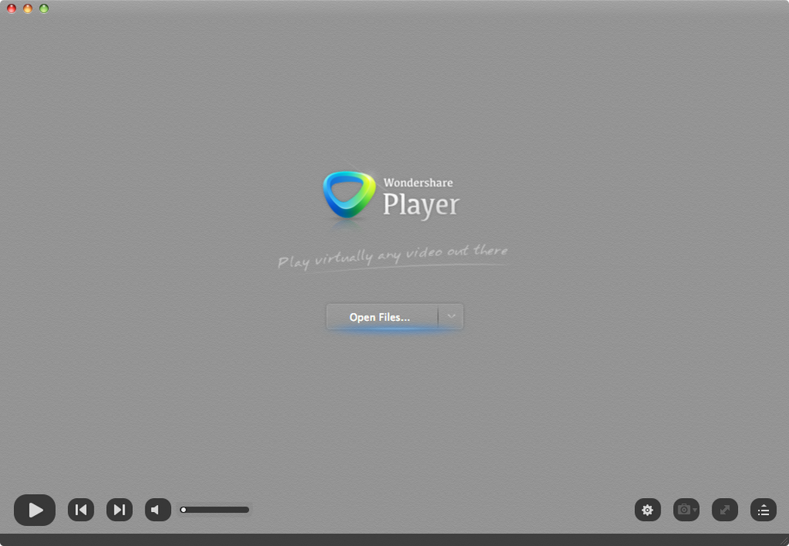Close the window with the red button

(x=12, y=9)
